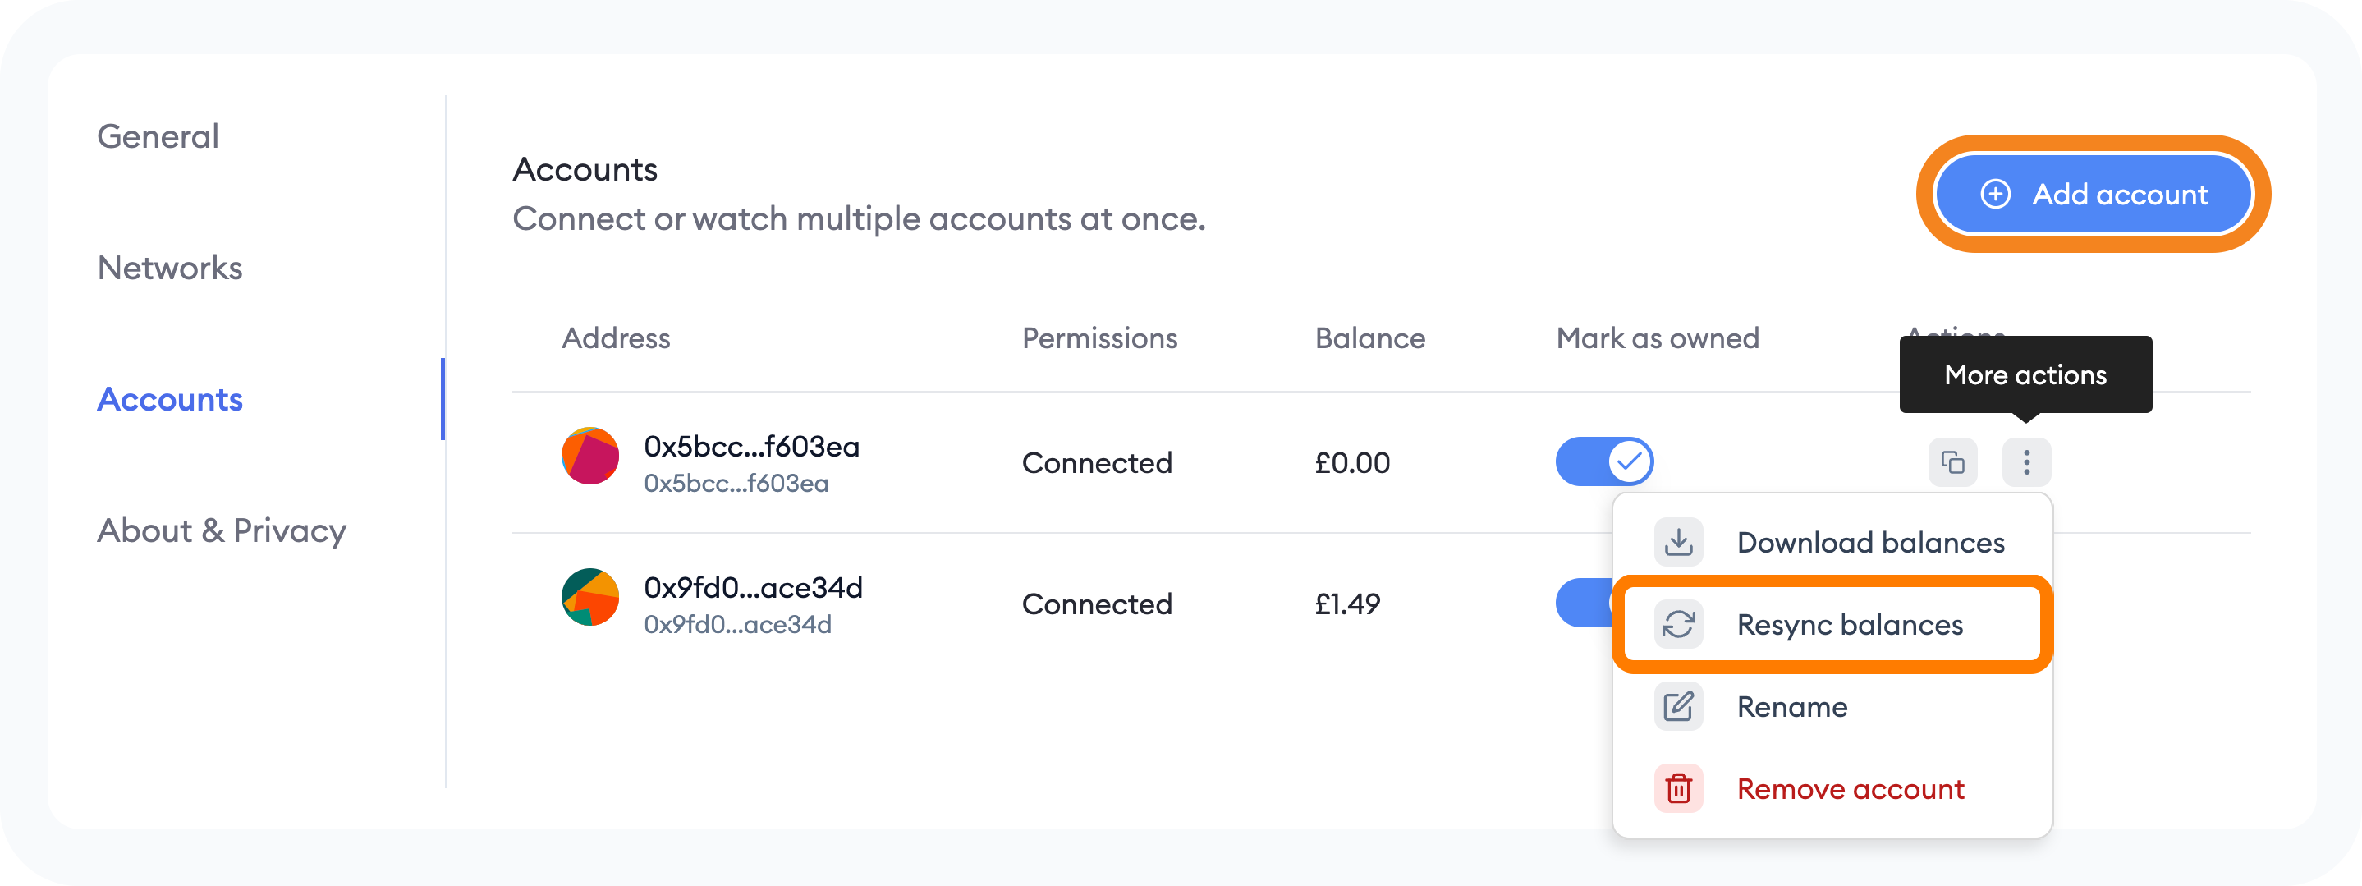The width and height of the screenshot is (2362, 886).
Task: Choose Resync balances menu entry
Action: click(x=1850, y=625)
